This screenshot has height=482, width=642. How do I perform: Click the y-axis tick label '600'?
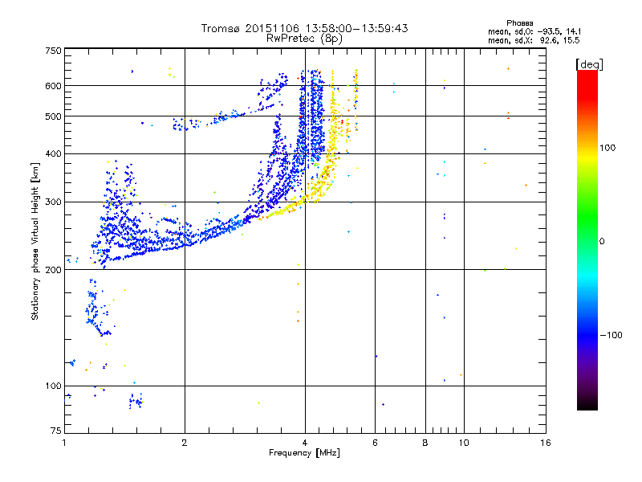click(53, 86)
